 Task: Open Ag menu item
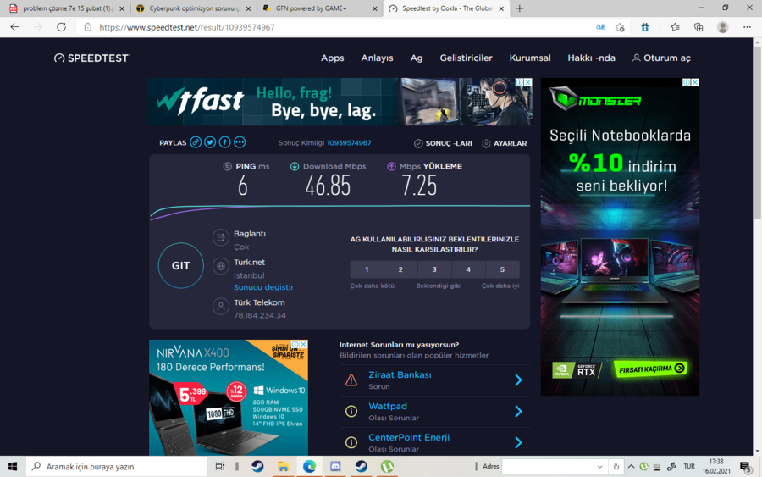coord(417,58)
